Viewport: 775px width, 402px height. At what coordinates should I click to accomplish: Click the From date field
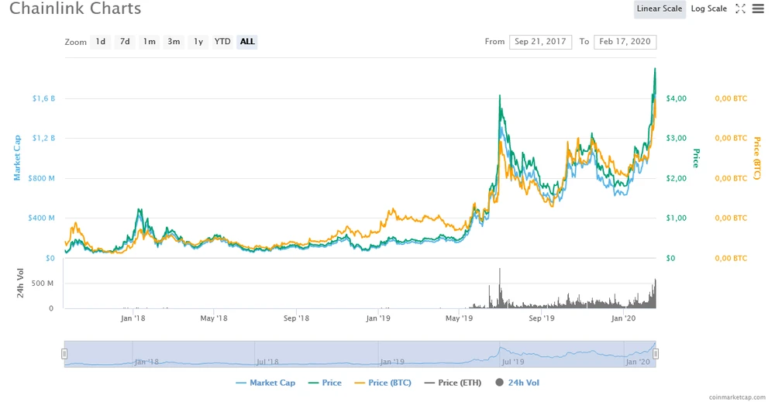[540, 42]
